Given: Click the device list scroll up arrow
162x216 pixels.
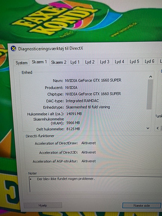Looking at the screenshot, I should [151, 77].
